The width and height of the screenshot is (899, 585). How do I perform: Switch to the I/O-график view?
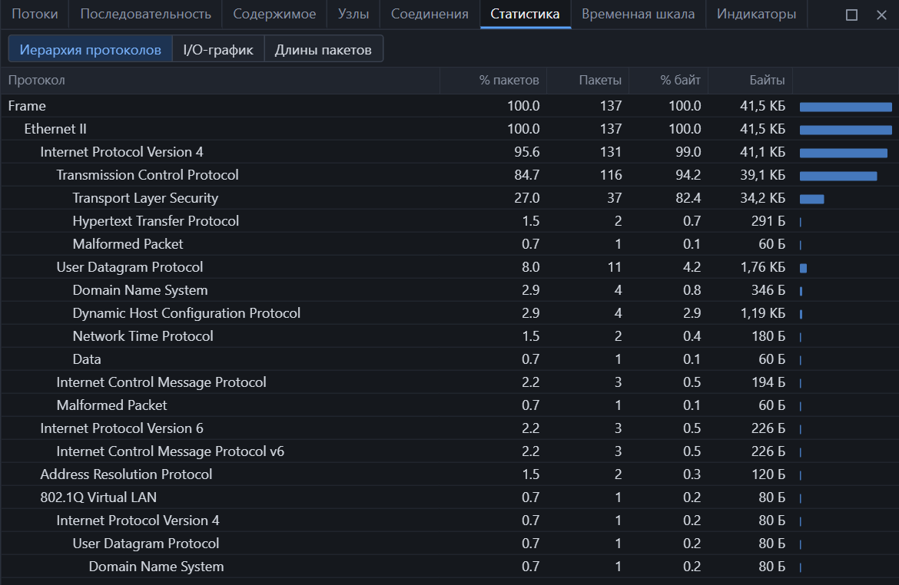click(x=218, y=49)
